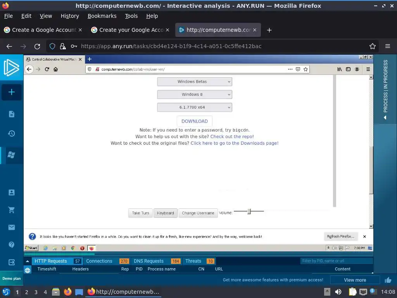Go back in the inner VM Firefox

tap(29, 69)
